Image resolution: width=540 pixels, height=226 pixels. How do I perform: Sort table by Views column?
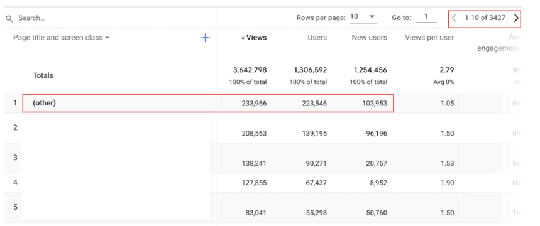253,38
